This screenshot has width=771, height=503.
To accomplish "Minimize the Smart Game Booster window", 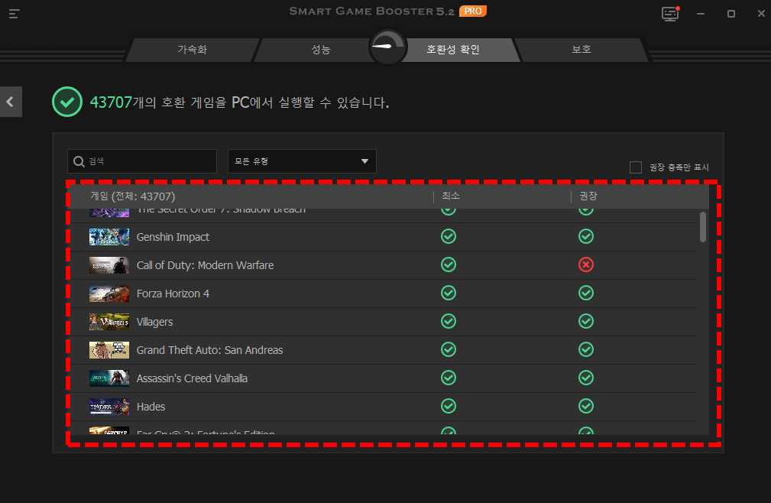I will (x=701, y=14).
